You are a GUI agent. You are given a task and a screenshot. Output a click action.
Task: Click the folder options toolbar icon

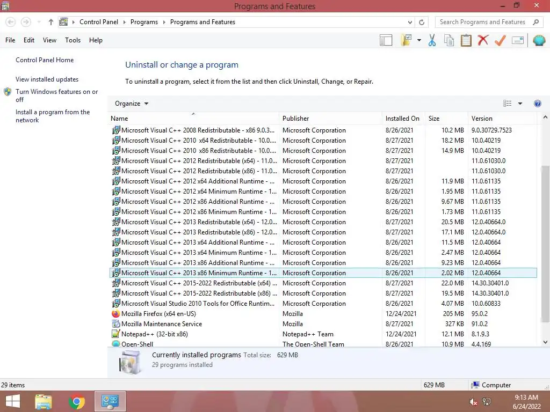click(x=407, y=40)
